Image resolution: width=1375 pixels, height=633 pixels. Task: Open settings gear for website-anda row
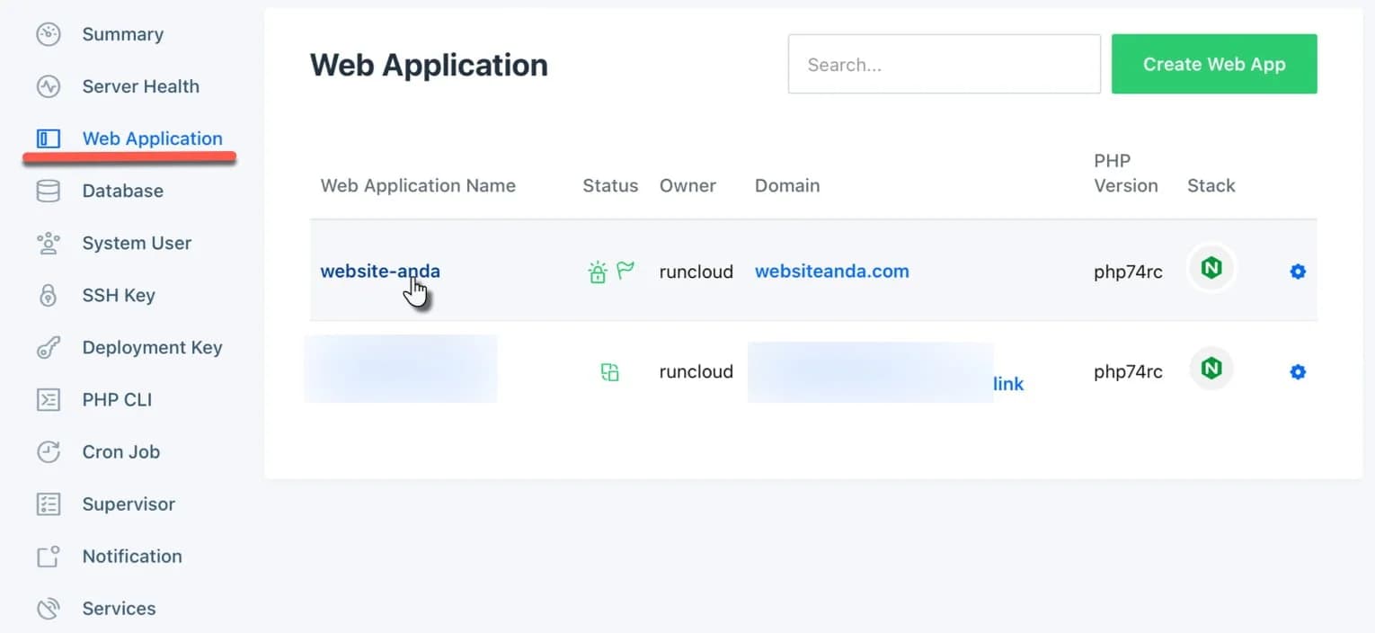(1297, 271)
